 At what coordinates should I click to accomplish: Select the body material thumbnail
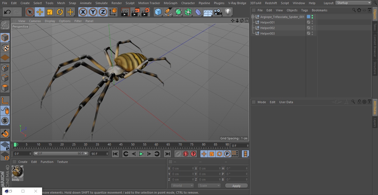coord(17,171)
